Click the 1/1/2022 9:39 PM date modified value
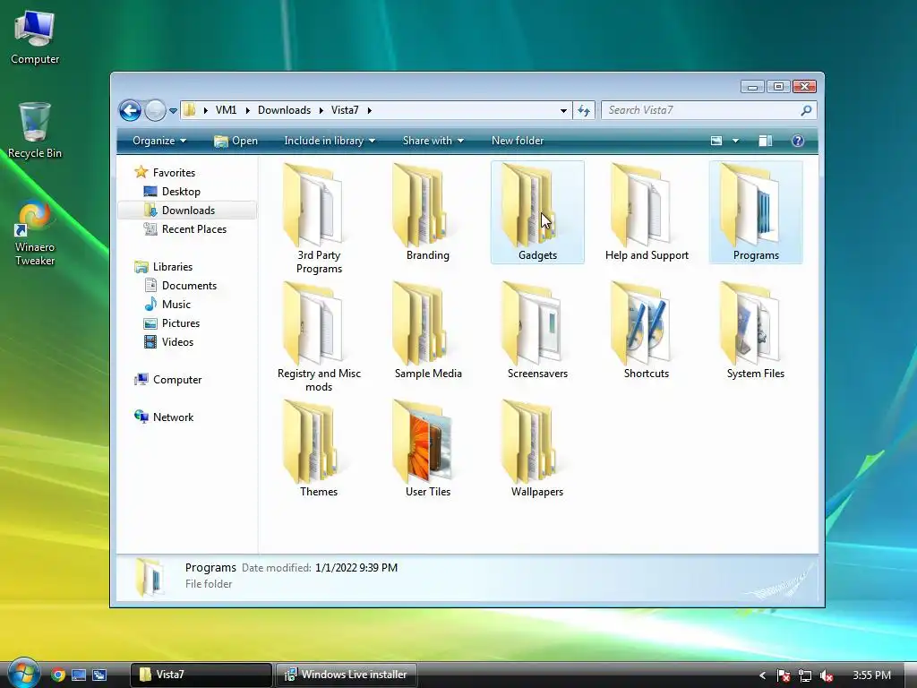The width and height of the screenshot is (917, 688). click(356, 567)
